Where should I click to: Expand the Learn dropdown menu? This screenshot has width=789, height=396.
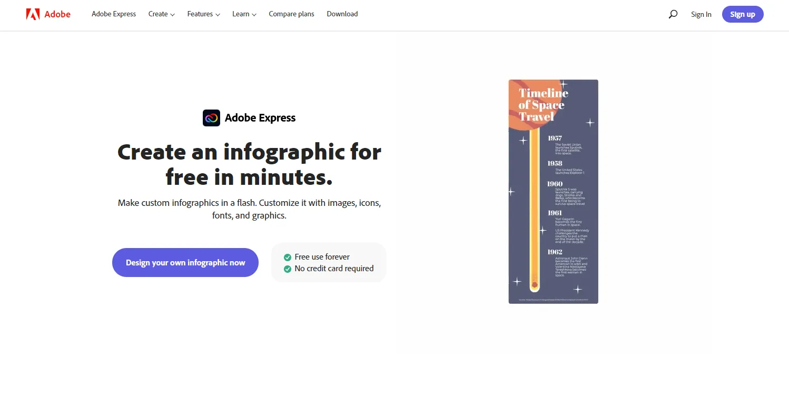(x=244, y=14)
